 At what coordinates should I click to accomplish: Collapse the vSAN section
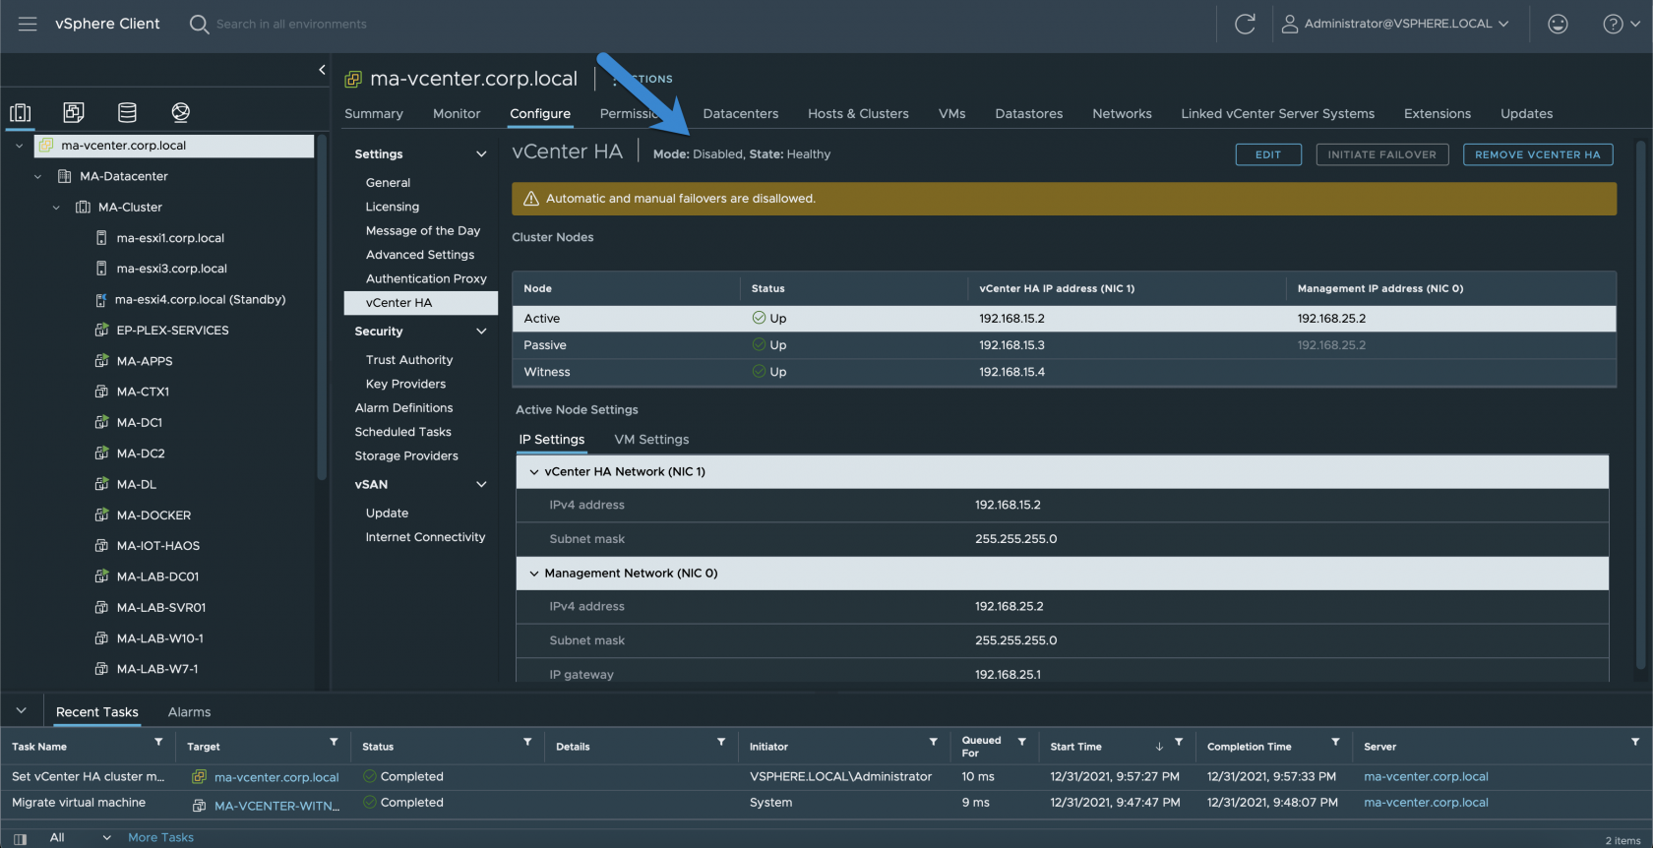coord(481,485)
